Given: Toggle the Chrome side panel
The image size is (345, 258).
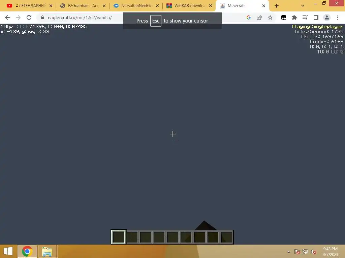Looking at the screenshot, I should coord(316,17).
